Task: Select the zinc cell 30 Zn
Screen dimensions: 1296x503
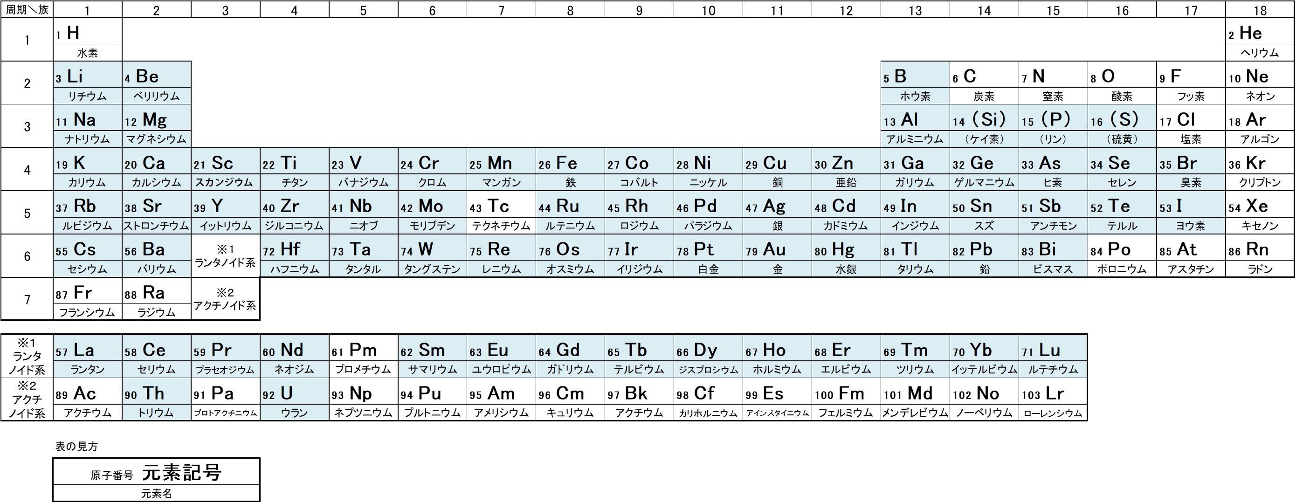Action: 846,170
